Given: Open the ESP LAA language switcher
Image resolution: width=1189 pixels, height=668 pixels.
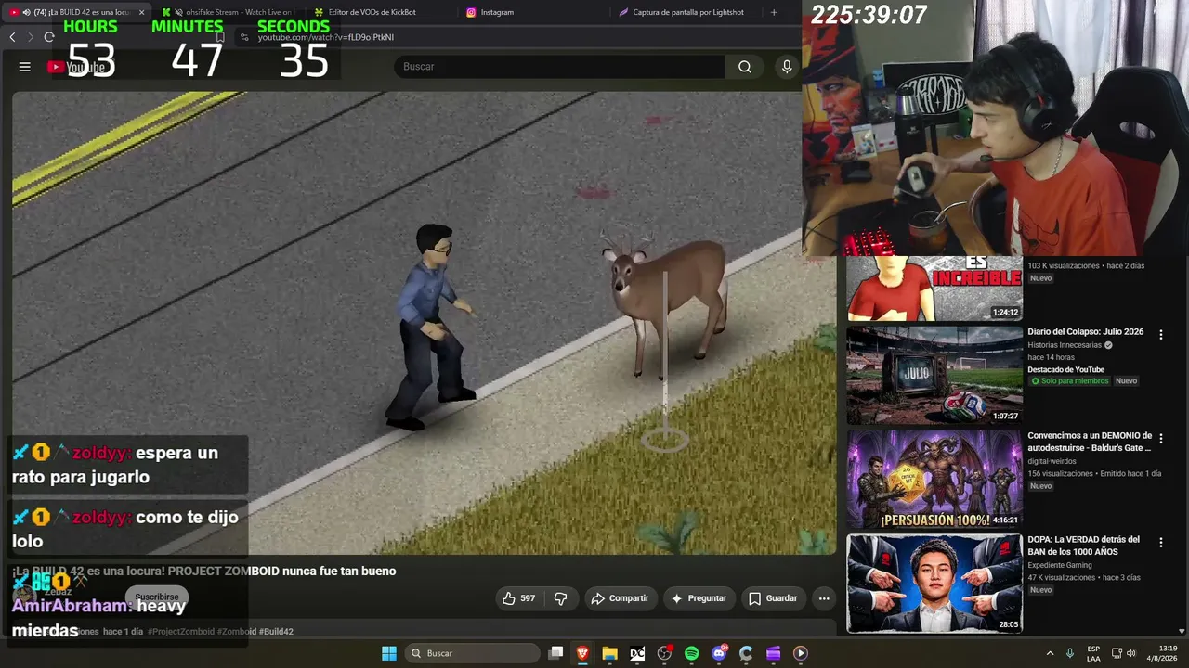Looking at the screenshot, I should coord(1093,653).
